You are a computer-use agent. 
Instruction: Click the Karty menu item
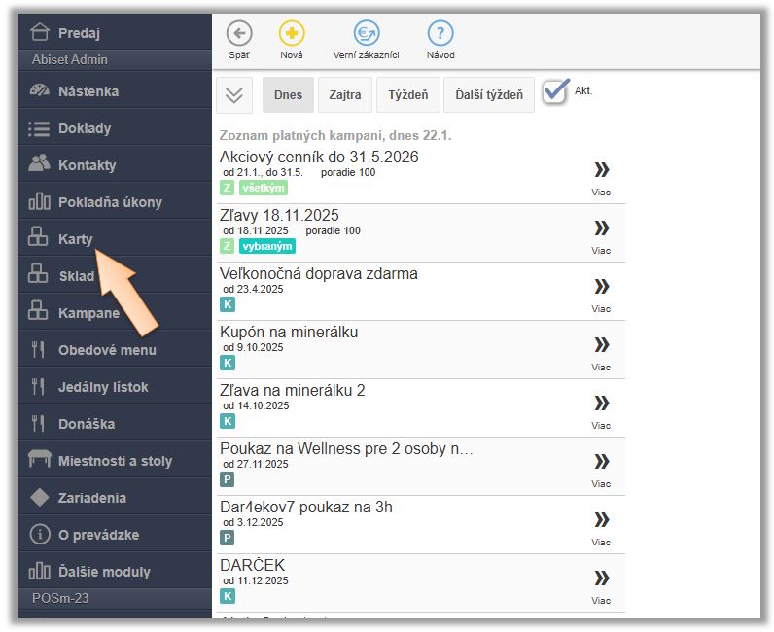click(75, 239)
